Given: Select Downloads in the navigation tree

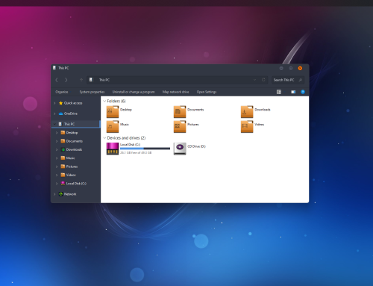Looking at the screenshot, I should (x=74, y=149).
